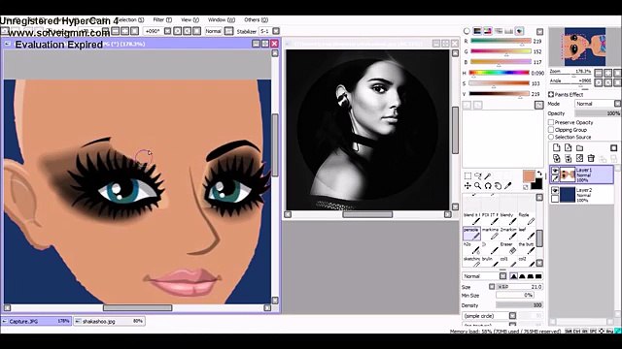Viewport: 622px width, 349px height.
Task: Select the Rotate view tool
Action: (x=488, y=185)
